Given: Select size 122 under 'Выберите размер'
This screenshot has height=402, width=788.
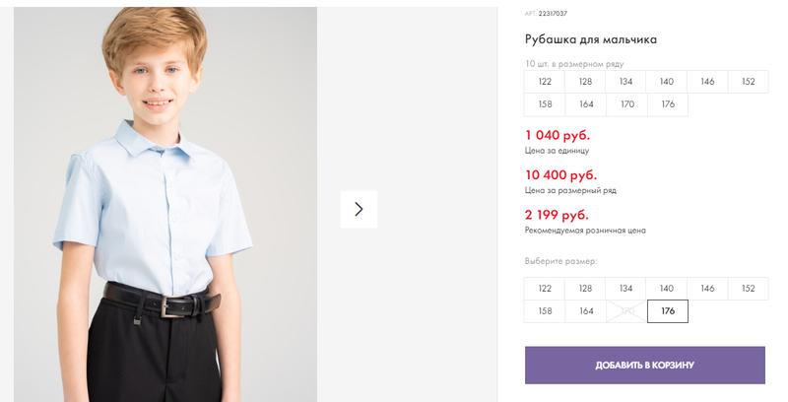Looking at the screenshot, I should [545, 289].
